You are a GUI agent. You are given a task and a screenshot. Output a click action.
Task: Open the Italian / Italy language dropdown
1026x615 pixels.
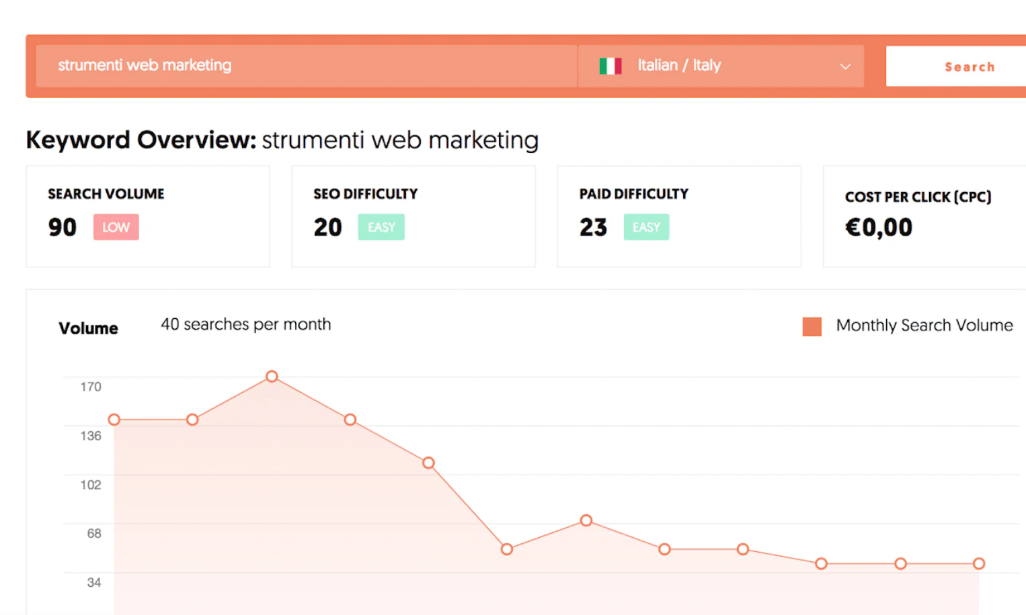pos(721,66)
